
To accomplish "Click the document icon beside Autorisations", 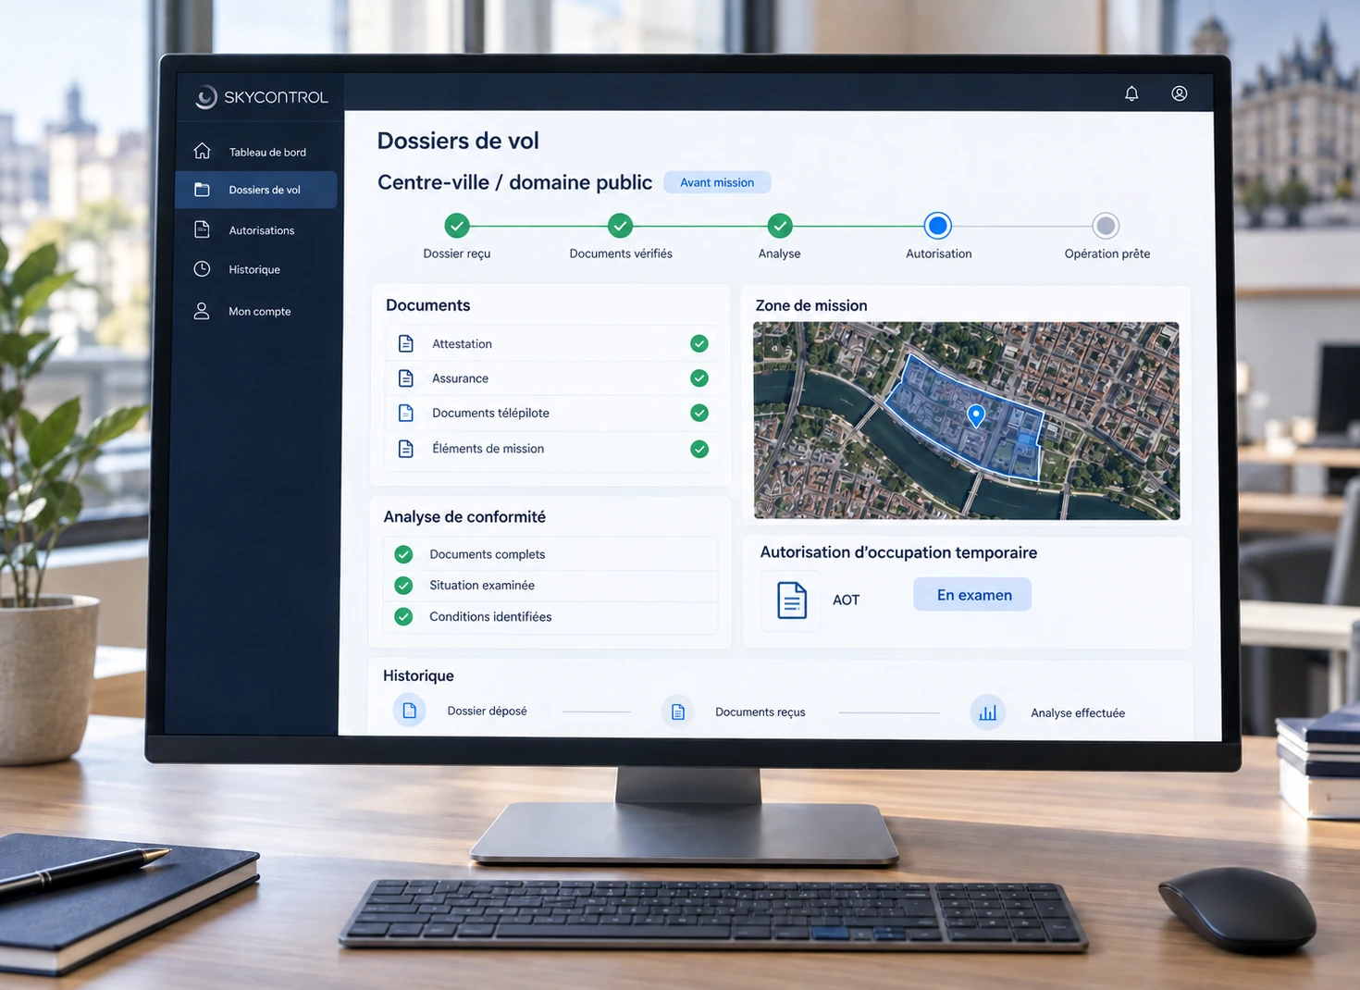I will (x=202, y=229).
